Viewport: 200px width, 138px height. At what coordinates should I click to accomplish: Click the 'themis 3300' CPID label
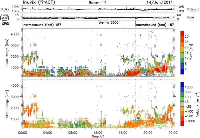pyautogui.click(x=108, y=22)
